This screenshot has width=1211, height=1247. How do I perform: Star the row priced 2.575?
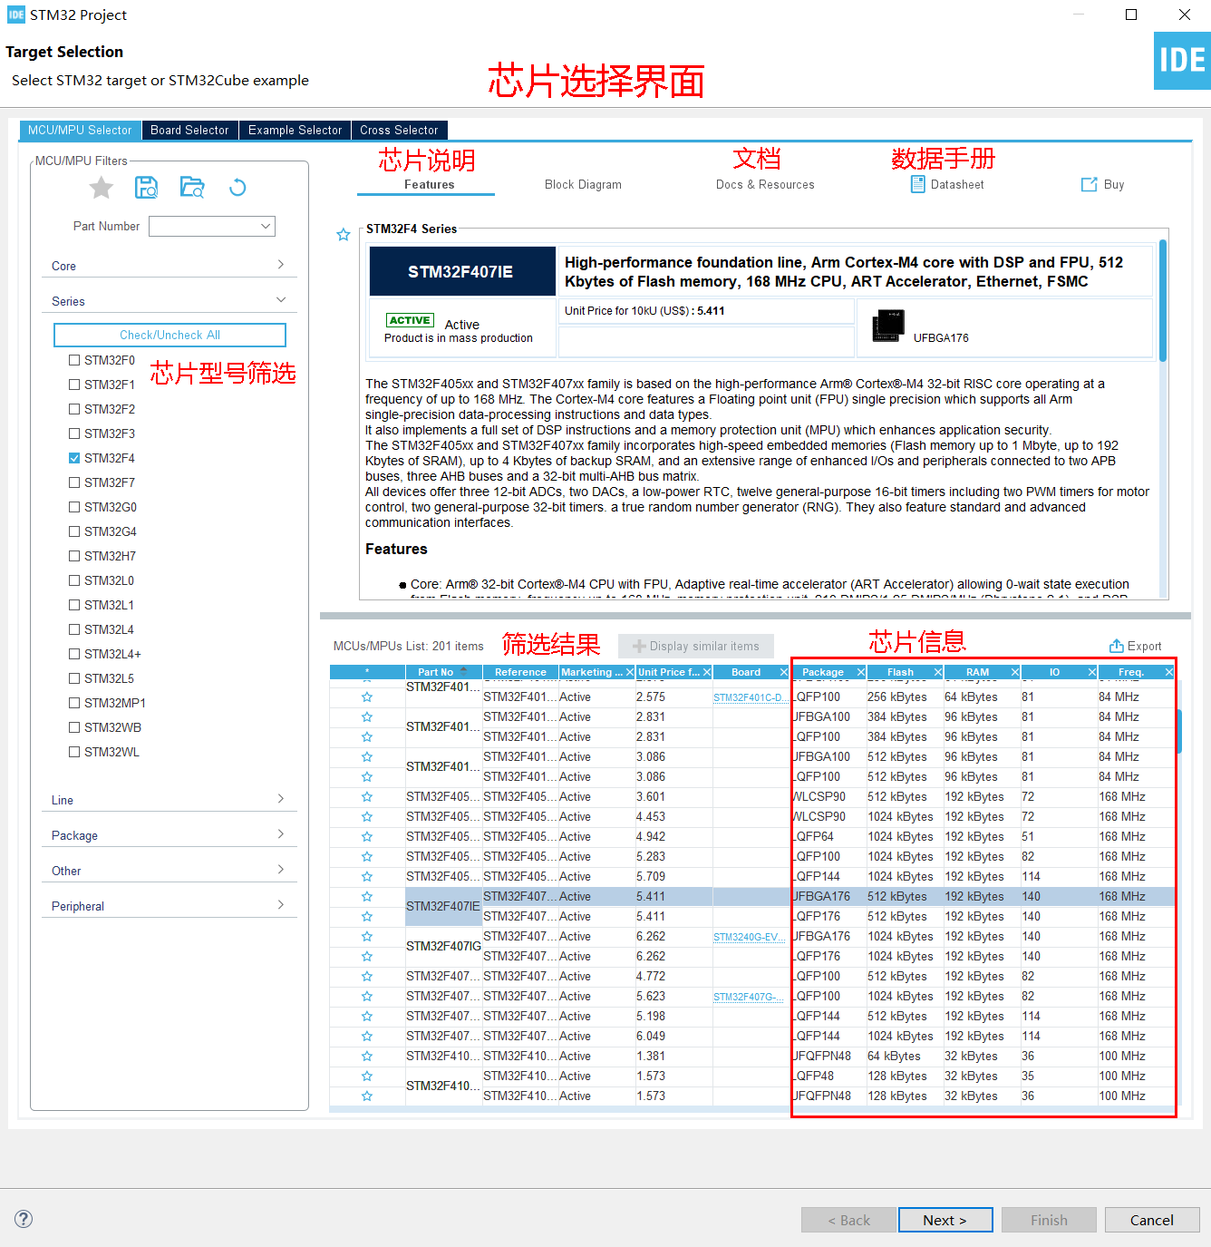point(367,697)
